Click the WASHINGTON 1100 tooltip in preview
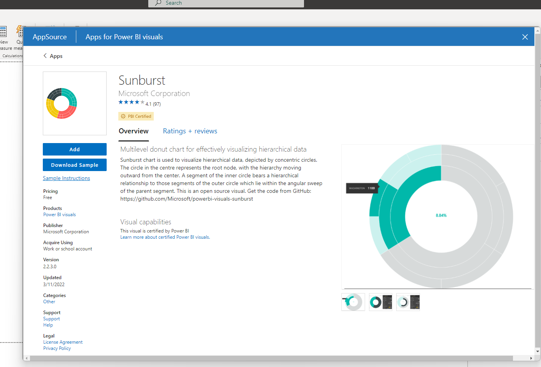The width and height of the screenshot is (541, 367). 362,188
